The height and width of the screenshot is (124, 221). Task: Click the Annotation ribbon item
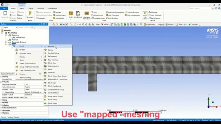pos(59,18)
